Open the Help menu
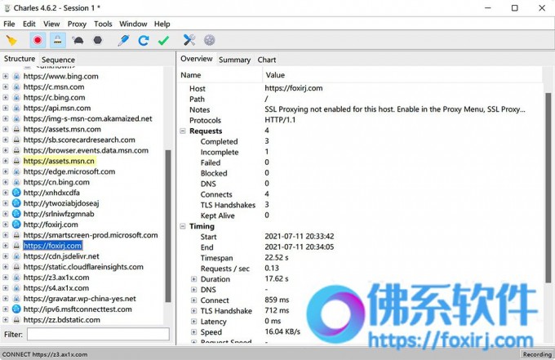Image resolution: width=555 pixels, height=360 pixels. coord(162,24)
